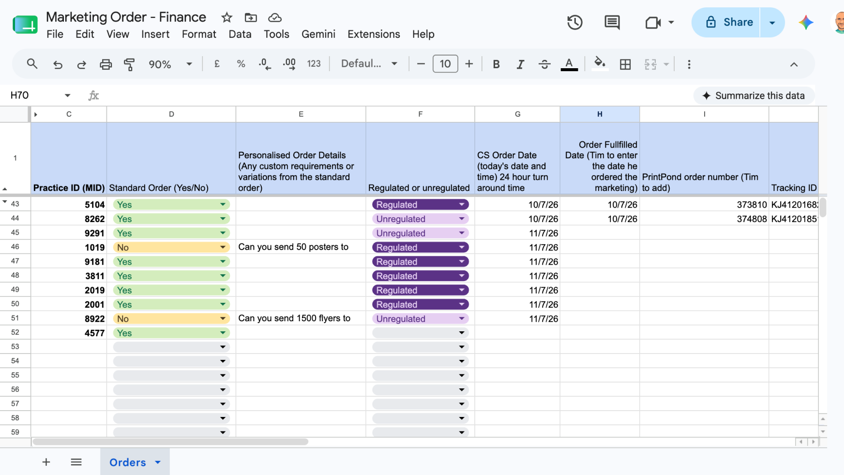Select cell with order number 373810
This screenshot has width=844, height=475.
point(704,205)
